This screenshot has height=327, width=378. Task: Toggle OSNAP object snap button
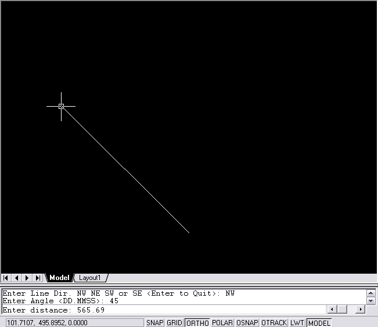247,323
